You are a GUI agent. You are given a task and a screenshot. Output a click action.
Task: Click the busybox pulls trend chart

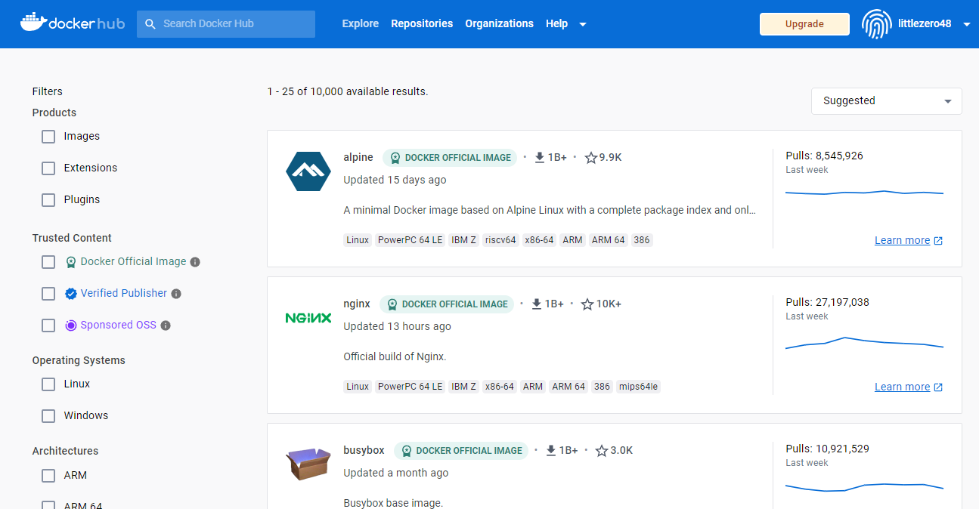coord(864,487)
